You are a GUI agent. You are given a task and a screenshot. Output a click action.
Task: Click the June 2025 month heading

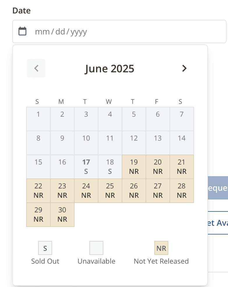[x=109, y=69]
